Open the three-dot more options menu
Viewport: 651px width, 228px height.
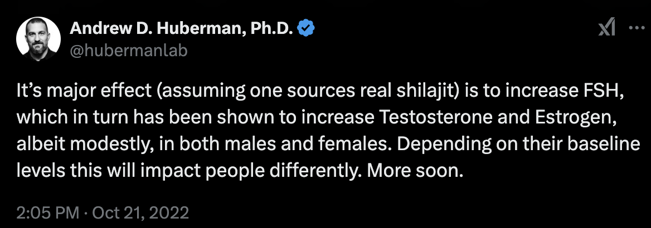[635, 28]
